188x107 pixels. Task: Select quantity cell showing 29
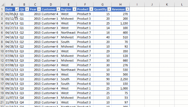pyautogui.click(x=102, y=51)
